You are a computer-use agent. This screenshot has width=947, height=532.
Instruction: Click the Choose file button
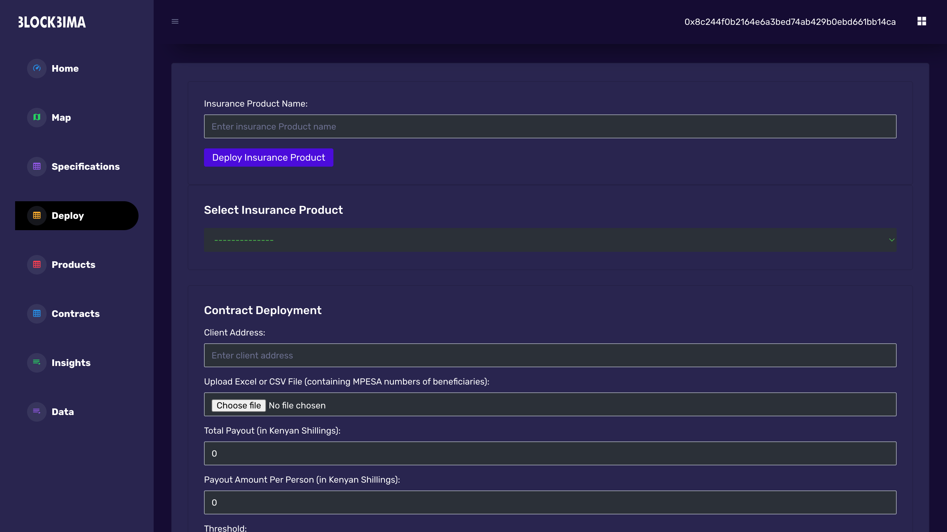239,405
